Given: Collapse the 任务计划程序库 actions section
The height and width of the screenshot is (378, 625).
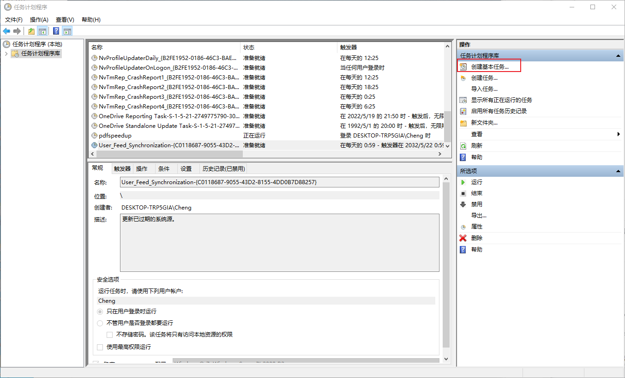Looking at the screenshot, I should pos(618,56).
